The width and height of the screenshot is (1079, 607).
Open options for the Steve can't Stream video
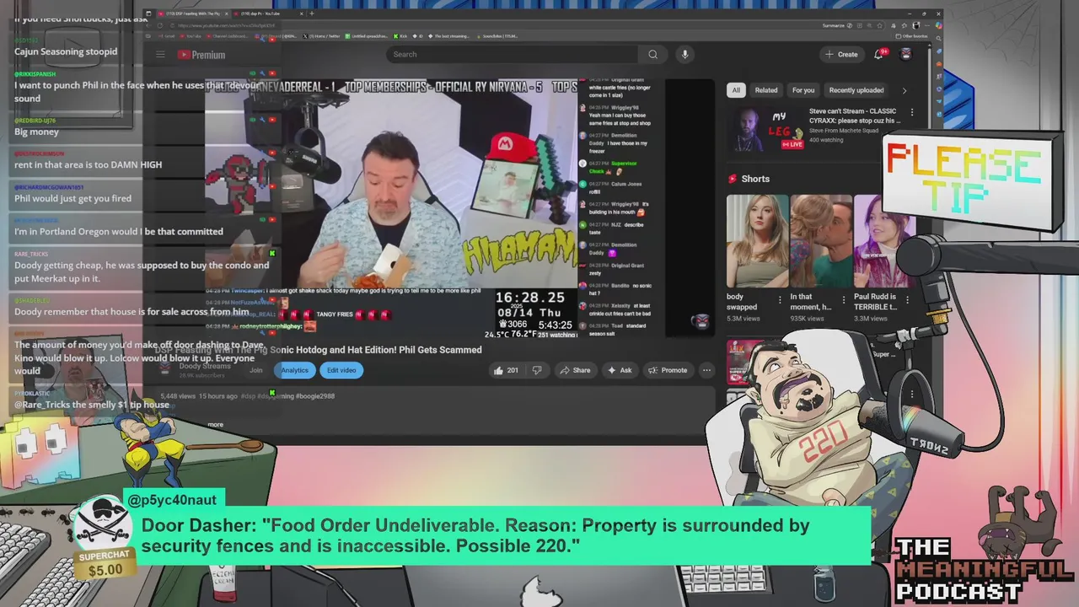(x=911, y=111)
